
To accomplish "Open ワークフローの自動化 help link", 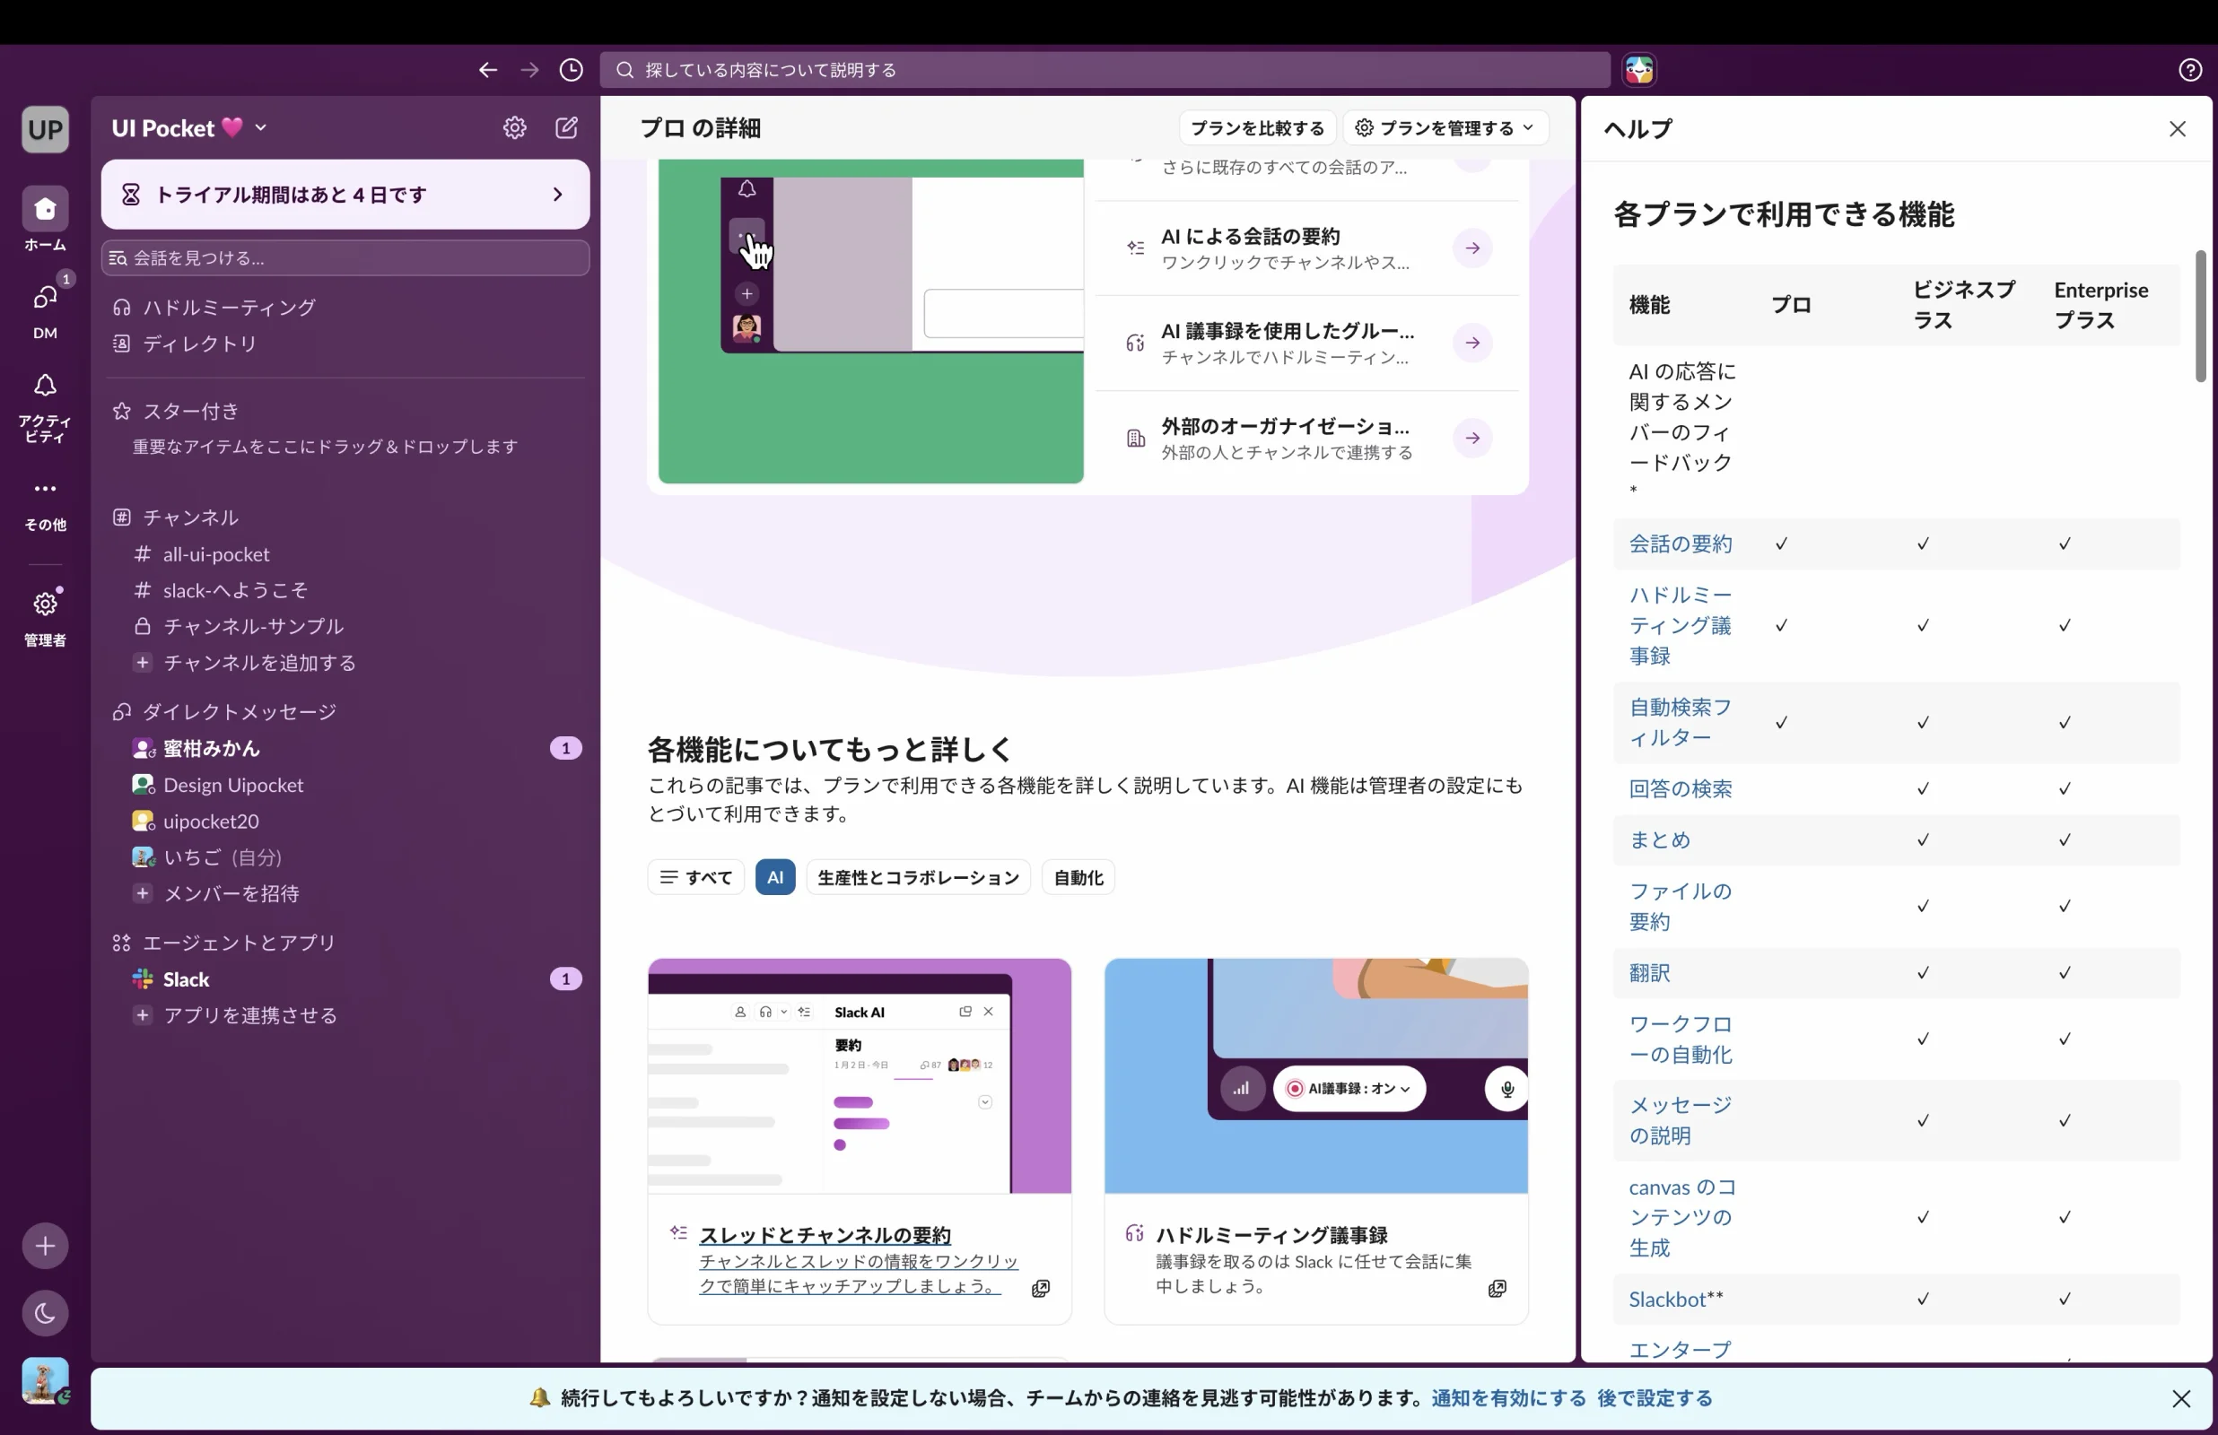I will tap(1681, 1039).
